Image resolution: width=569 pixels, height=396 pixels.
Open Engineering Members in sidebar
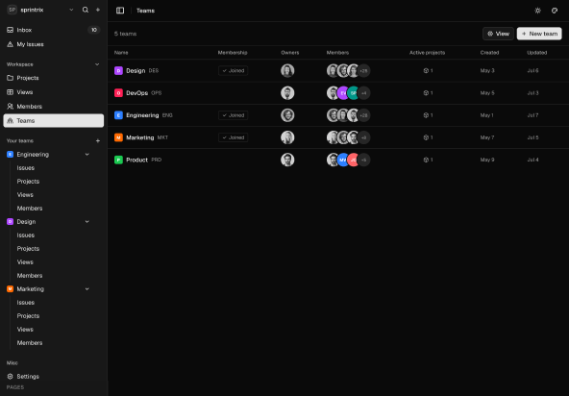point(30,208)
